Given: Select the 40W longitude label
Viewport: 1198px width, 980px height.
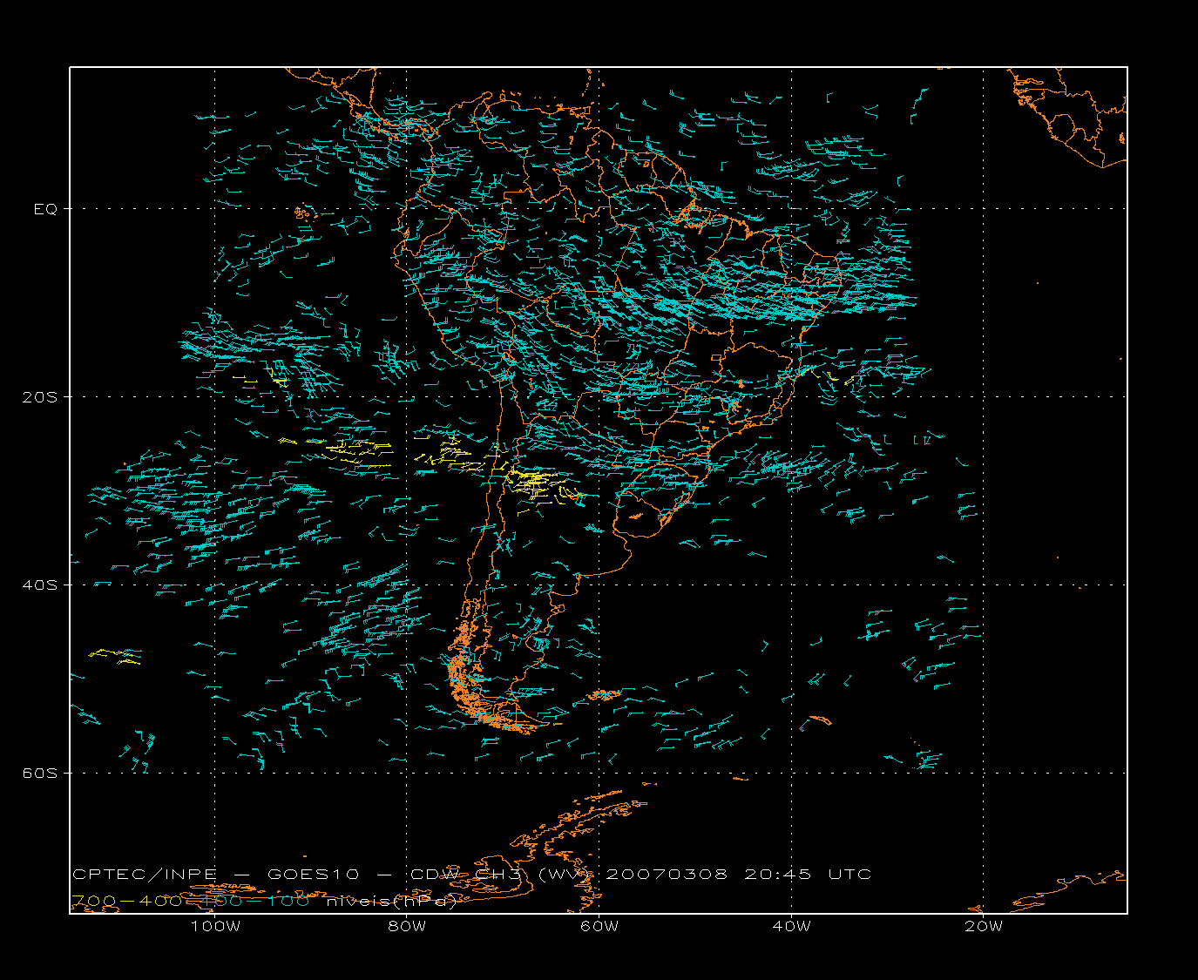Looking at the screenshot, I should 791,926.
